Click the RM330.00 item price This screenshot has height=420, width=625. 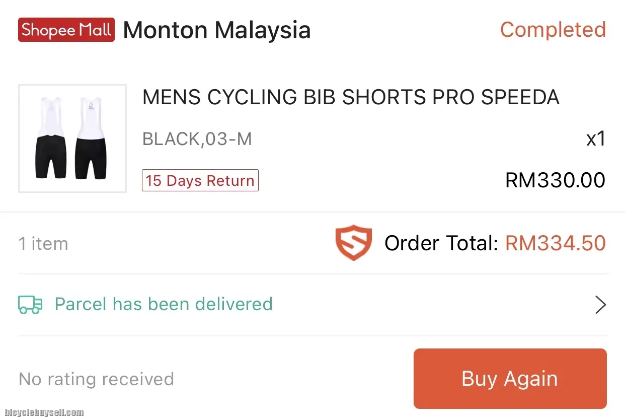point(555,180)
